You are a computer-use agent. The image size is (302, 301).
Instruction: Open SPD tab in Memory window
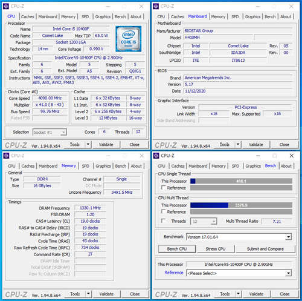(x=86, y=166)
